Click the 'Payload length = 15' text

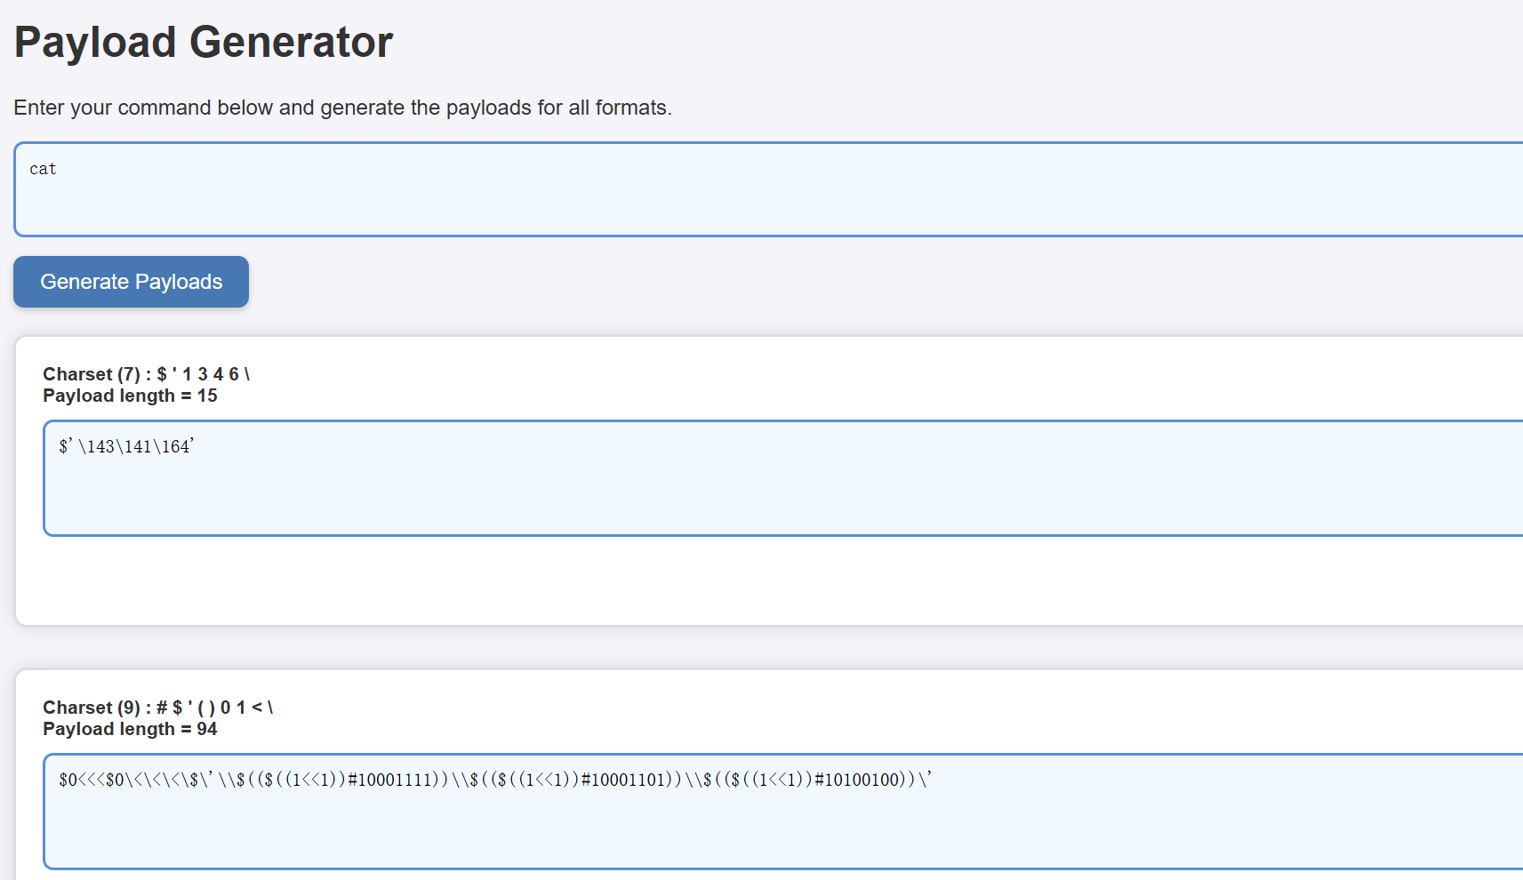click(130, 396)
